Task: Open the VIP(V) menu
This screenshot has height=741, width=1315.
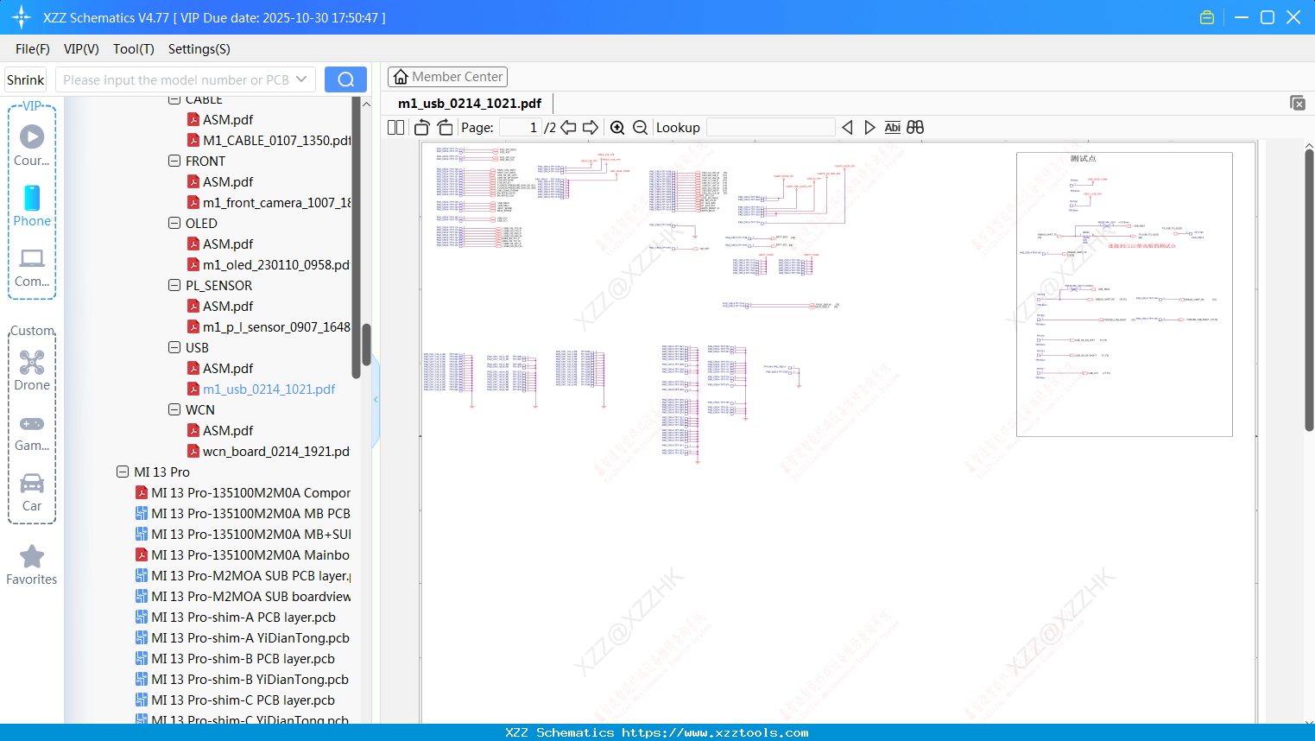Action: pyautogui.click(x=81, y=49)
